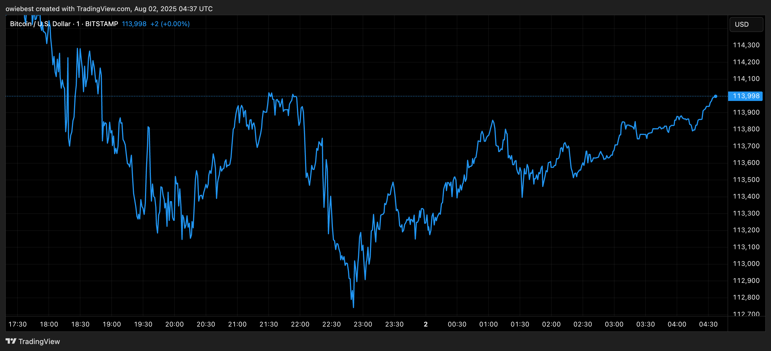Click the 00:30 time axis label
This screenshot has width=771, height=351.
point(457,324)
